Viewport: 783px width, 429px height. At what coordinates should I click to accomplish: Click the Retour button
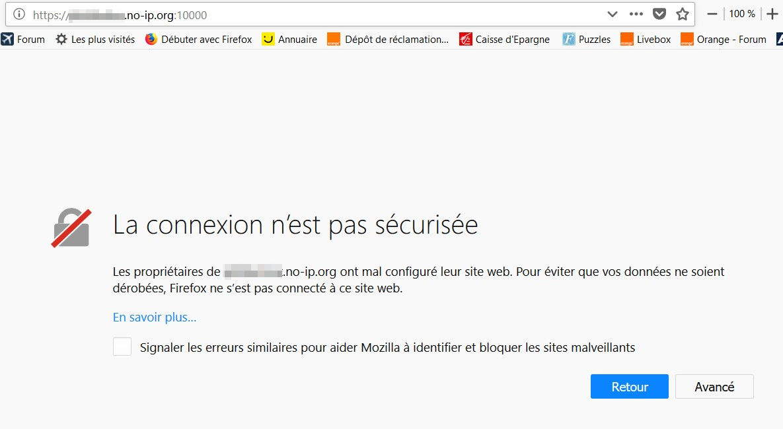tap(629, 387)
